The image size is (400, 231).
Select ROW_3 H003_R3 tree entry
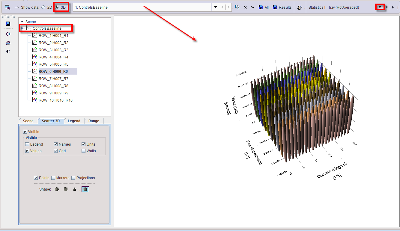(53, 50)
